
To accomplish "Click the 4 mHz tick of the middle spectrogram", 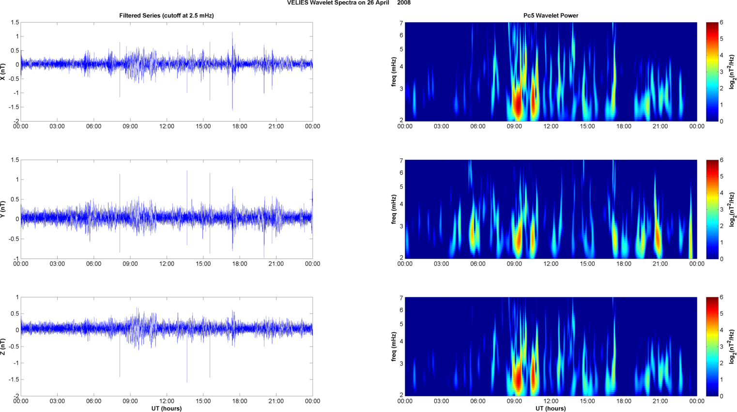I will click(401, 205).
